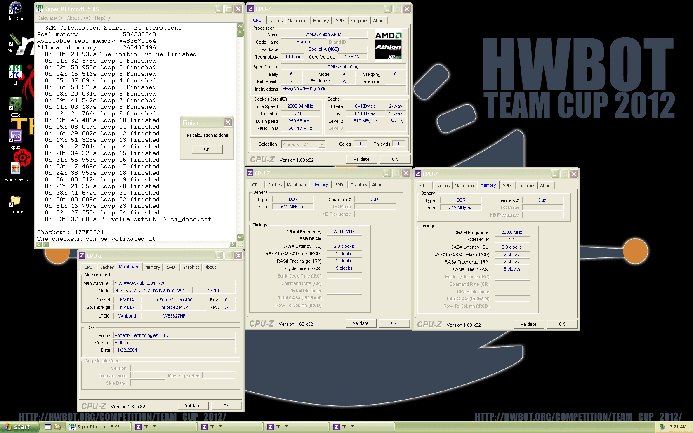This screenshot has width=693, height=433.
Task: Click the AMD Athlon XP processor logo
Action: (388, 46)
